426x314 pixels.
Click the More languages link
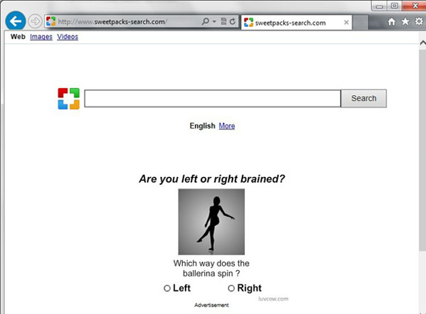[x=227, y=126]
